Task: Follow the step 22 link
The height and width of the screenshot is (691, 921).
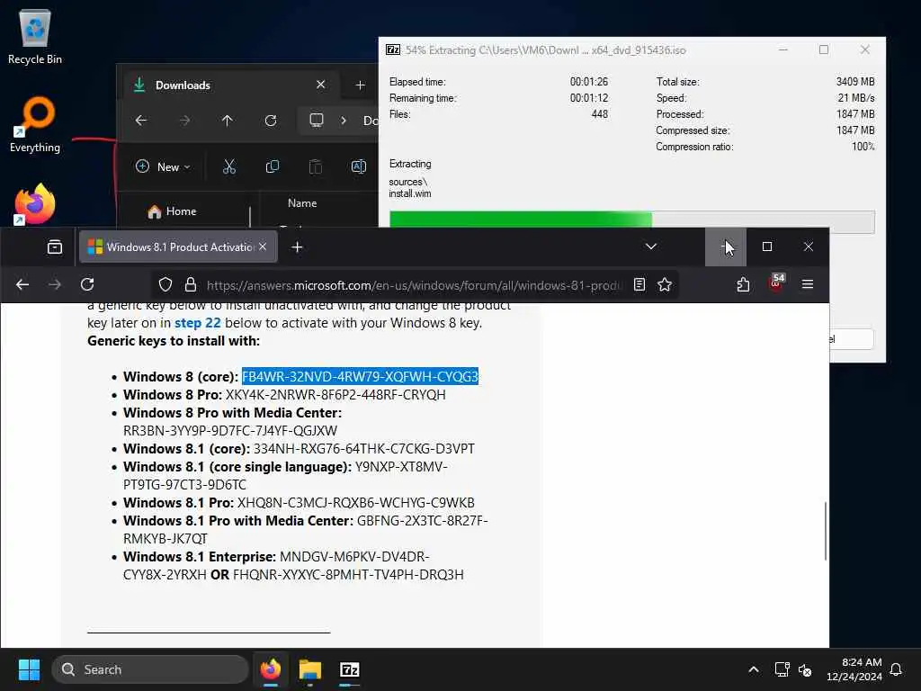Action: [197, 323]
